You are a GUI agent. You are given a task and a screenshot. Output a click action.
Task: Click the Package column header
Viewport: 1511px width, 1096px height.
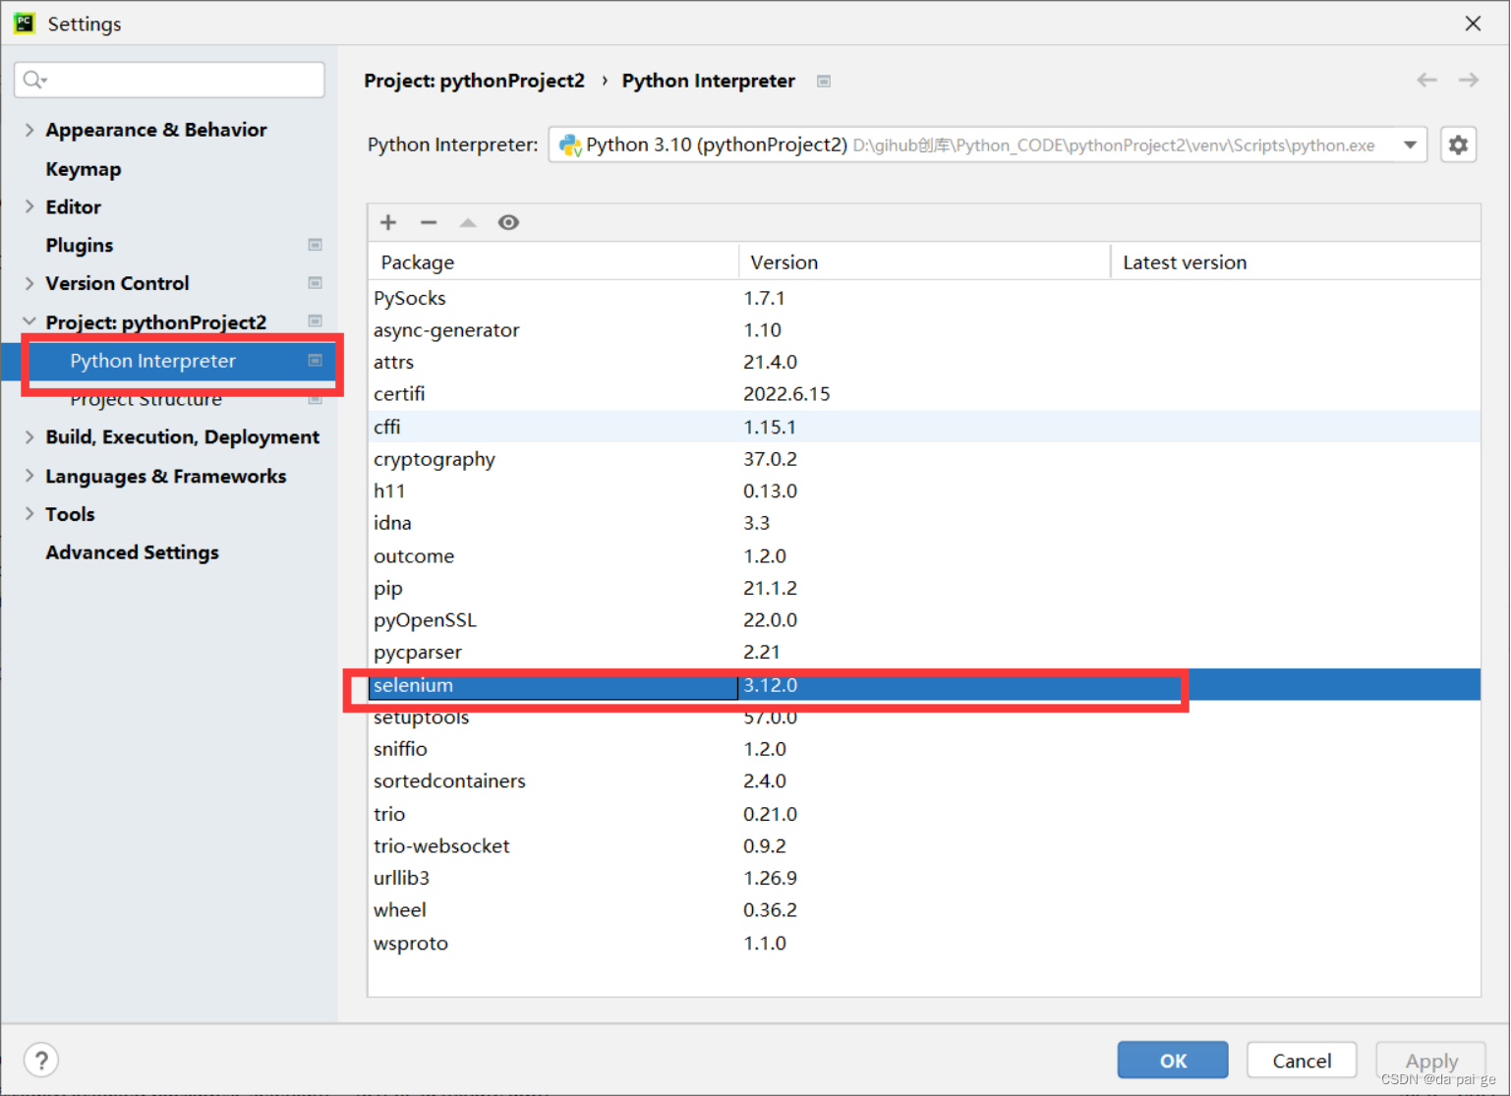point(553,262)
